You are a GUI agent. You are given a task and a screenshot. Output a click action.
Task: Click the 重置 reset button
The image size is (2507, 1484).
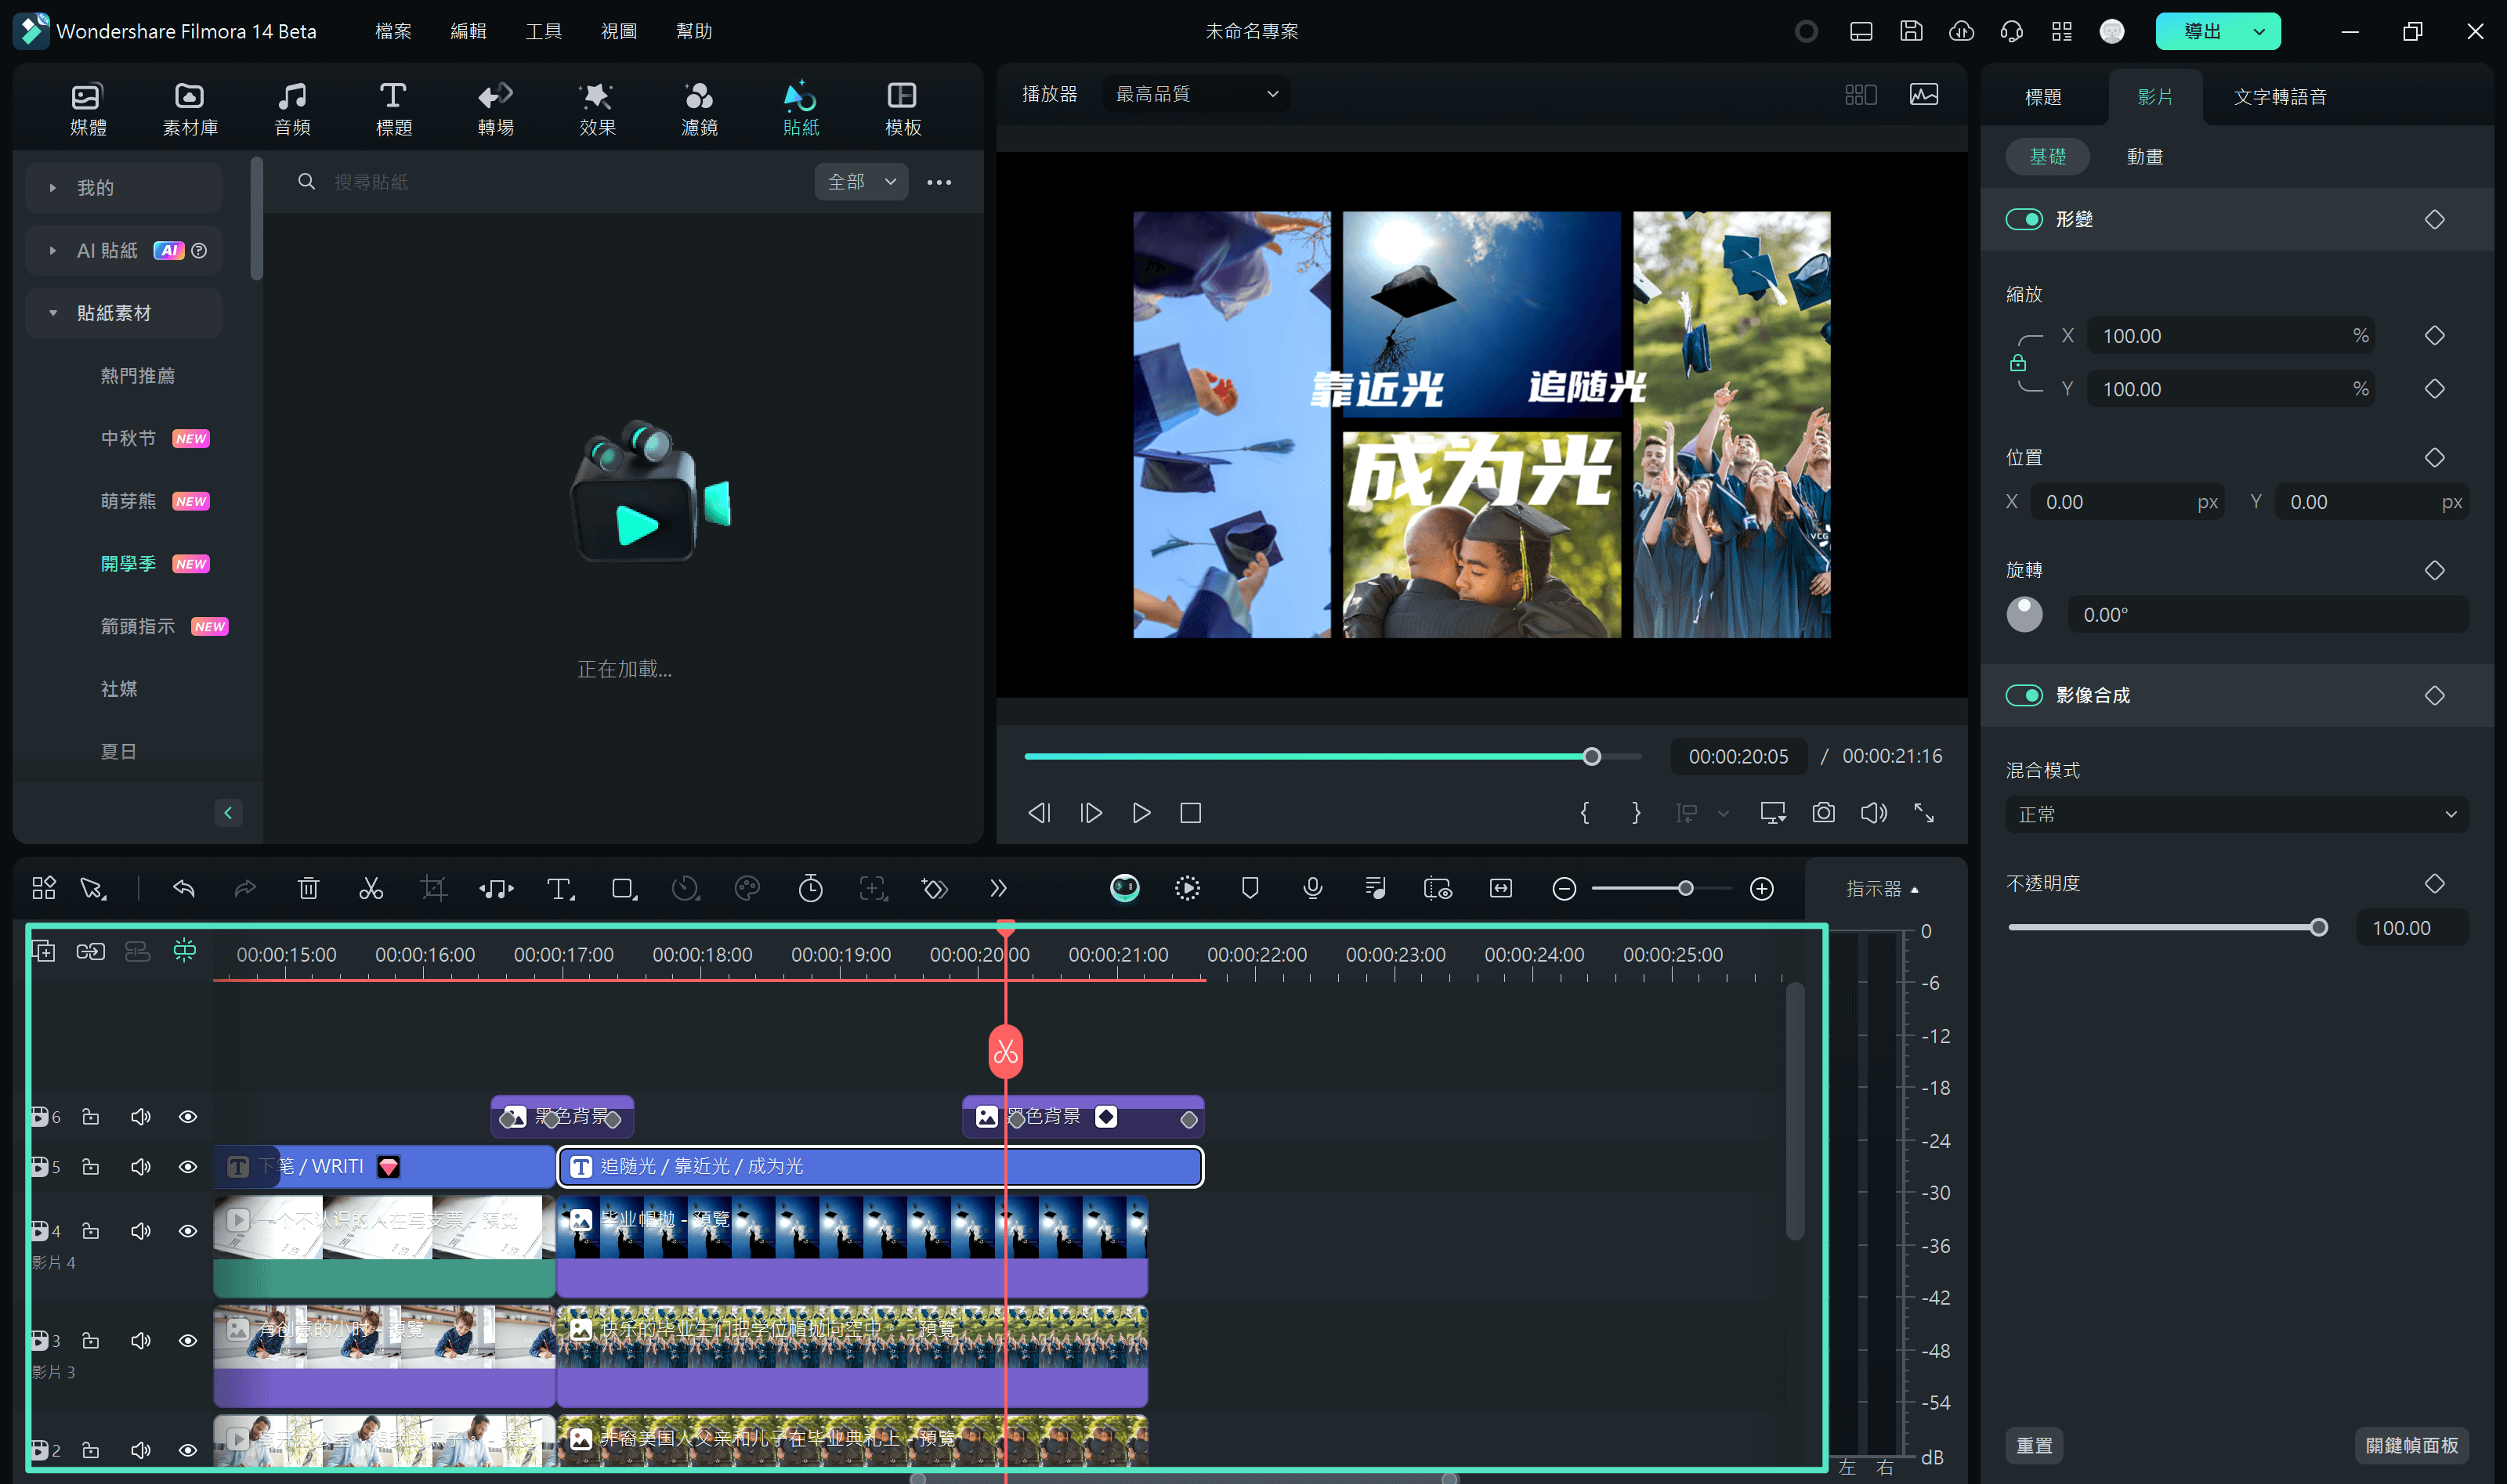(x=2034, y=1446)
